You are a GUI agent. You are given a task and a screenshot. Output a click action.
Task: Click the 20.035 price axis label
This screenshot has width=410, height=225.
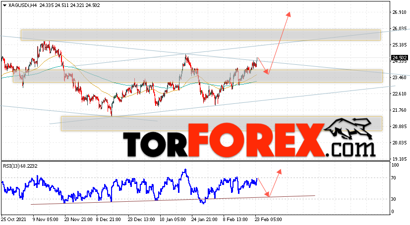(x=399, y=143)
